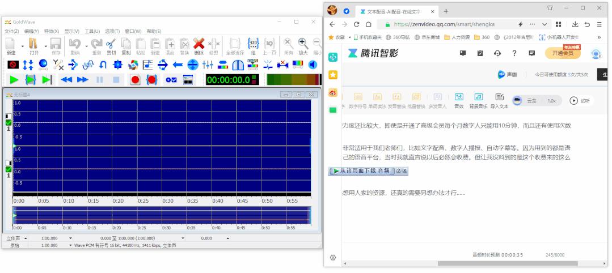This screenshot has height=273, width=612.
Task: Open the Edit (编辑) menu in GoldWave
Action: pyautogui.click(x=31, y=31)
